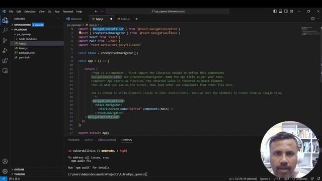Open the Search view icon
322x181 pixels.
[5, 30]
